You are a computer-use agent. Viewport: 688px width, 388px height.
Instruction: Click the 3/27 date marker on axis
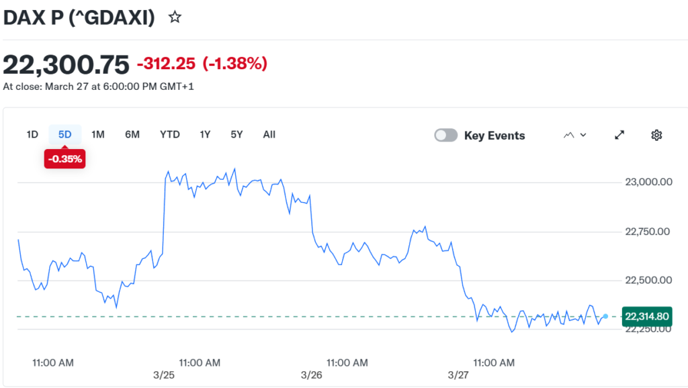click(x=458, y=374)
